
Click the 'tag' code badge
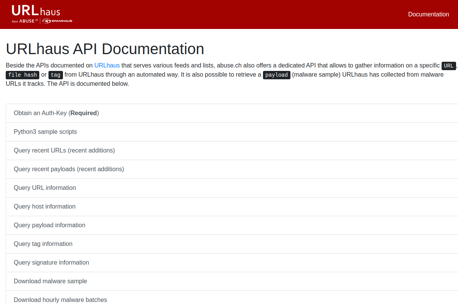point(56,75)
